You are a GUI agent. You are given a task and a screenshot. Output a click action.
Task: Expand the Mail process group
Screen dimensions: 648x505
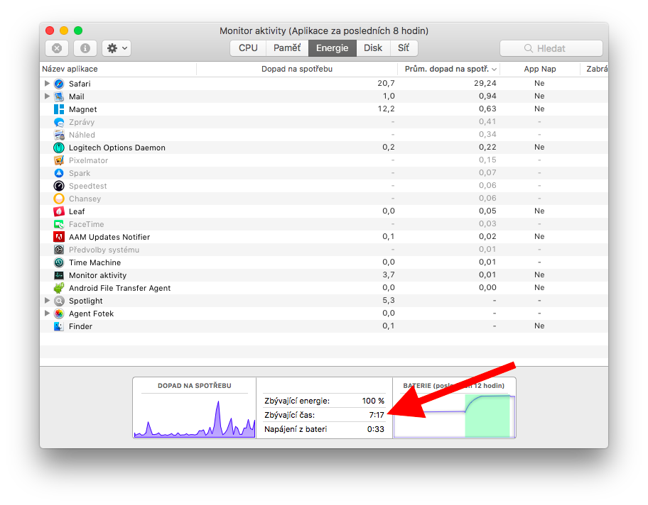point(47,96)
